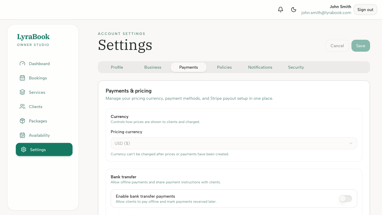Open the Pricing currency dropdown
The image size is (382, 215).
[234, 143]
